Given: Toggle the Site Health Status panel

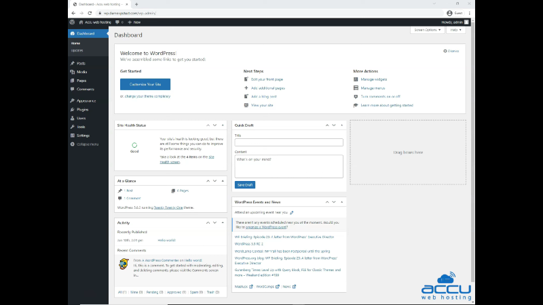Looking at the screenshot, I should [223, 125].
